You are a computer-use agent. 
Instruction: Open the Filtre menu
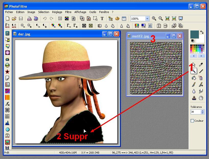point(68,12)
